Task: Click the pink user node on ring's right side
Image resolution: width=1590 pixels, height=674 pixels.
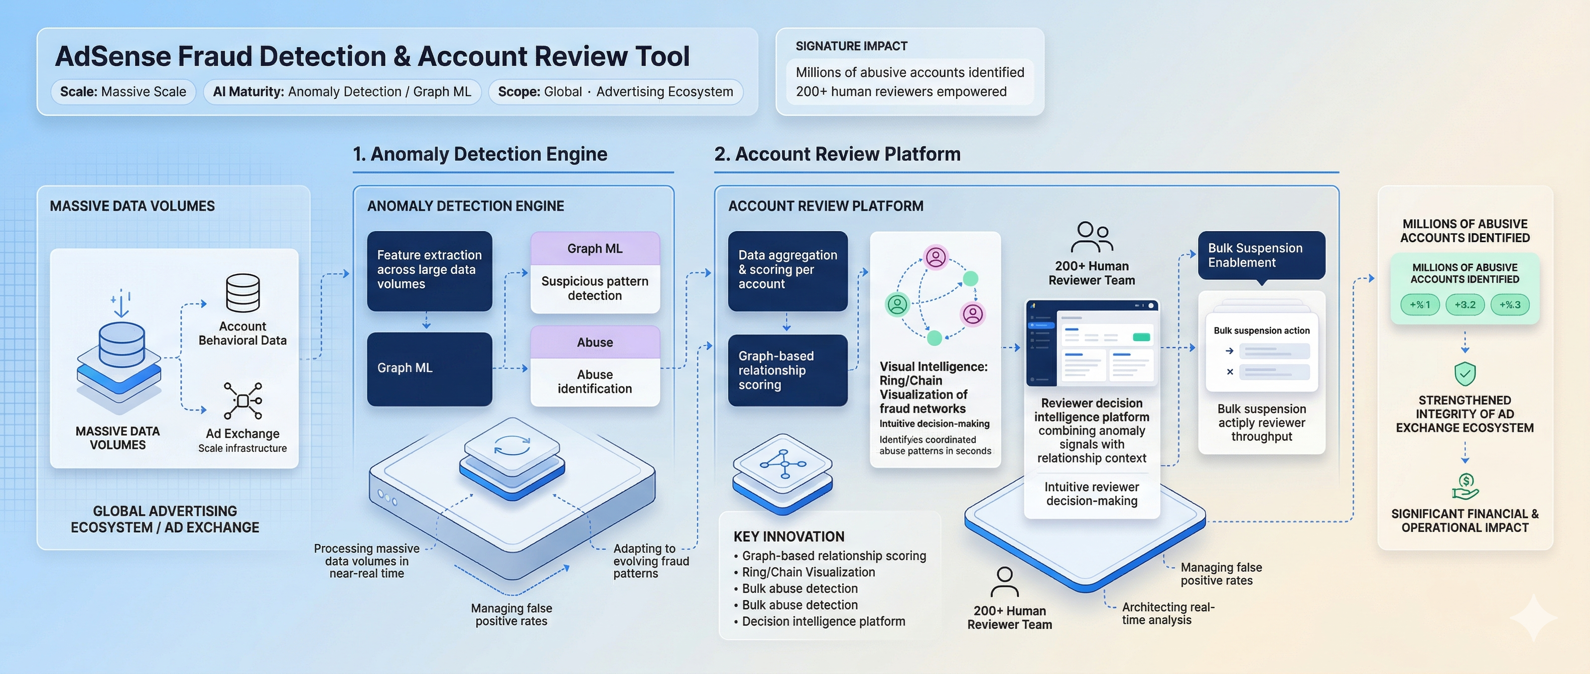Action: point(973,314)
